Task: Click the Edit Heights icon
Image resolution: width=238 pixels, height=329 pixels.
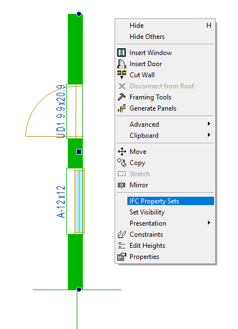Action: coord(122,246)
